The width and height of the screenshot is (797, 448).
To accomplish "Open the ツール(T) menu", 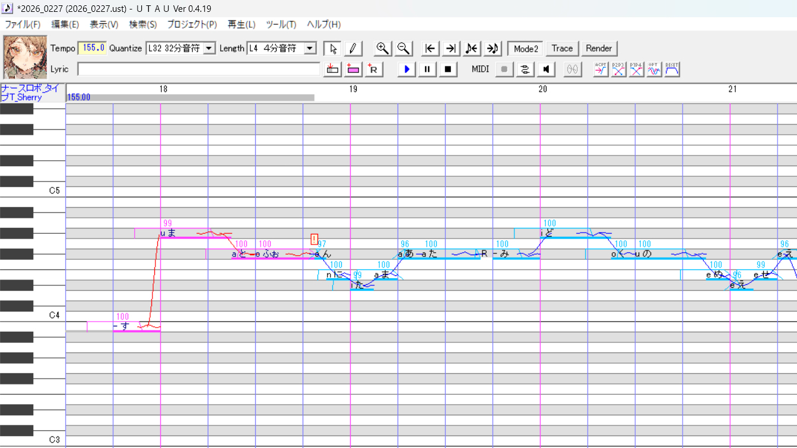I will click(281, 24).
